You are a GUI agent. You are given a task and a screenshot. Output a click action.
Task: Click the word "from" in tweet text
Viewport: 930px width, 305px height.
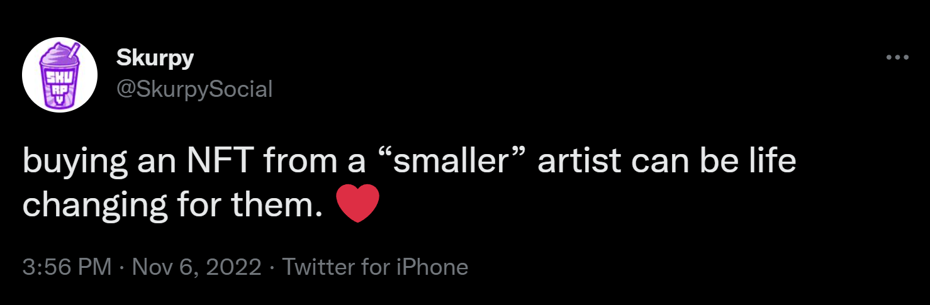[296, 162]
